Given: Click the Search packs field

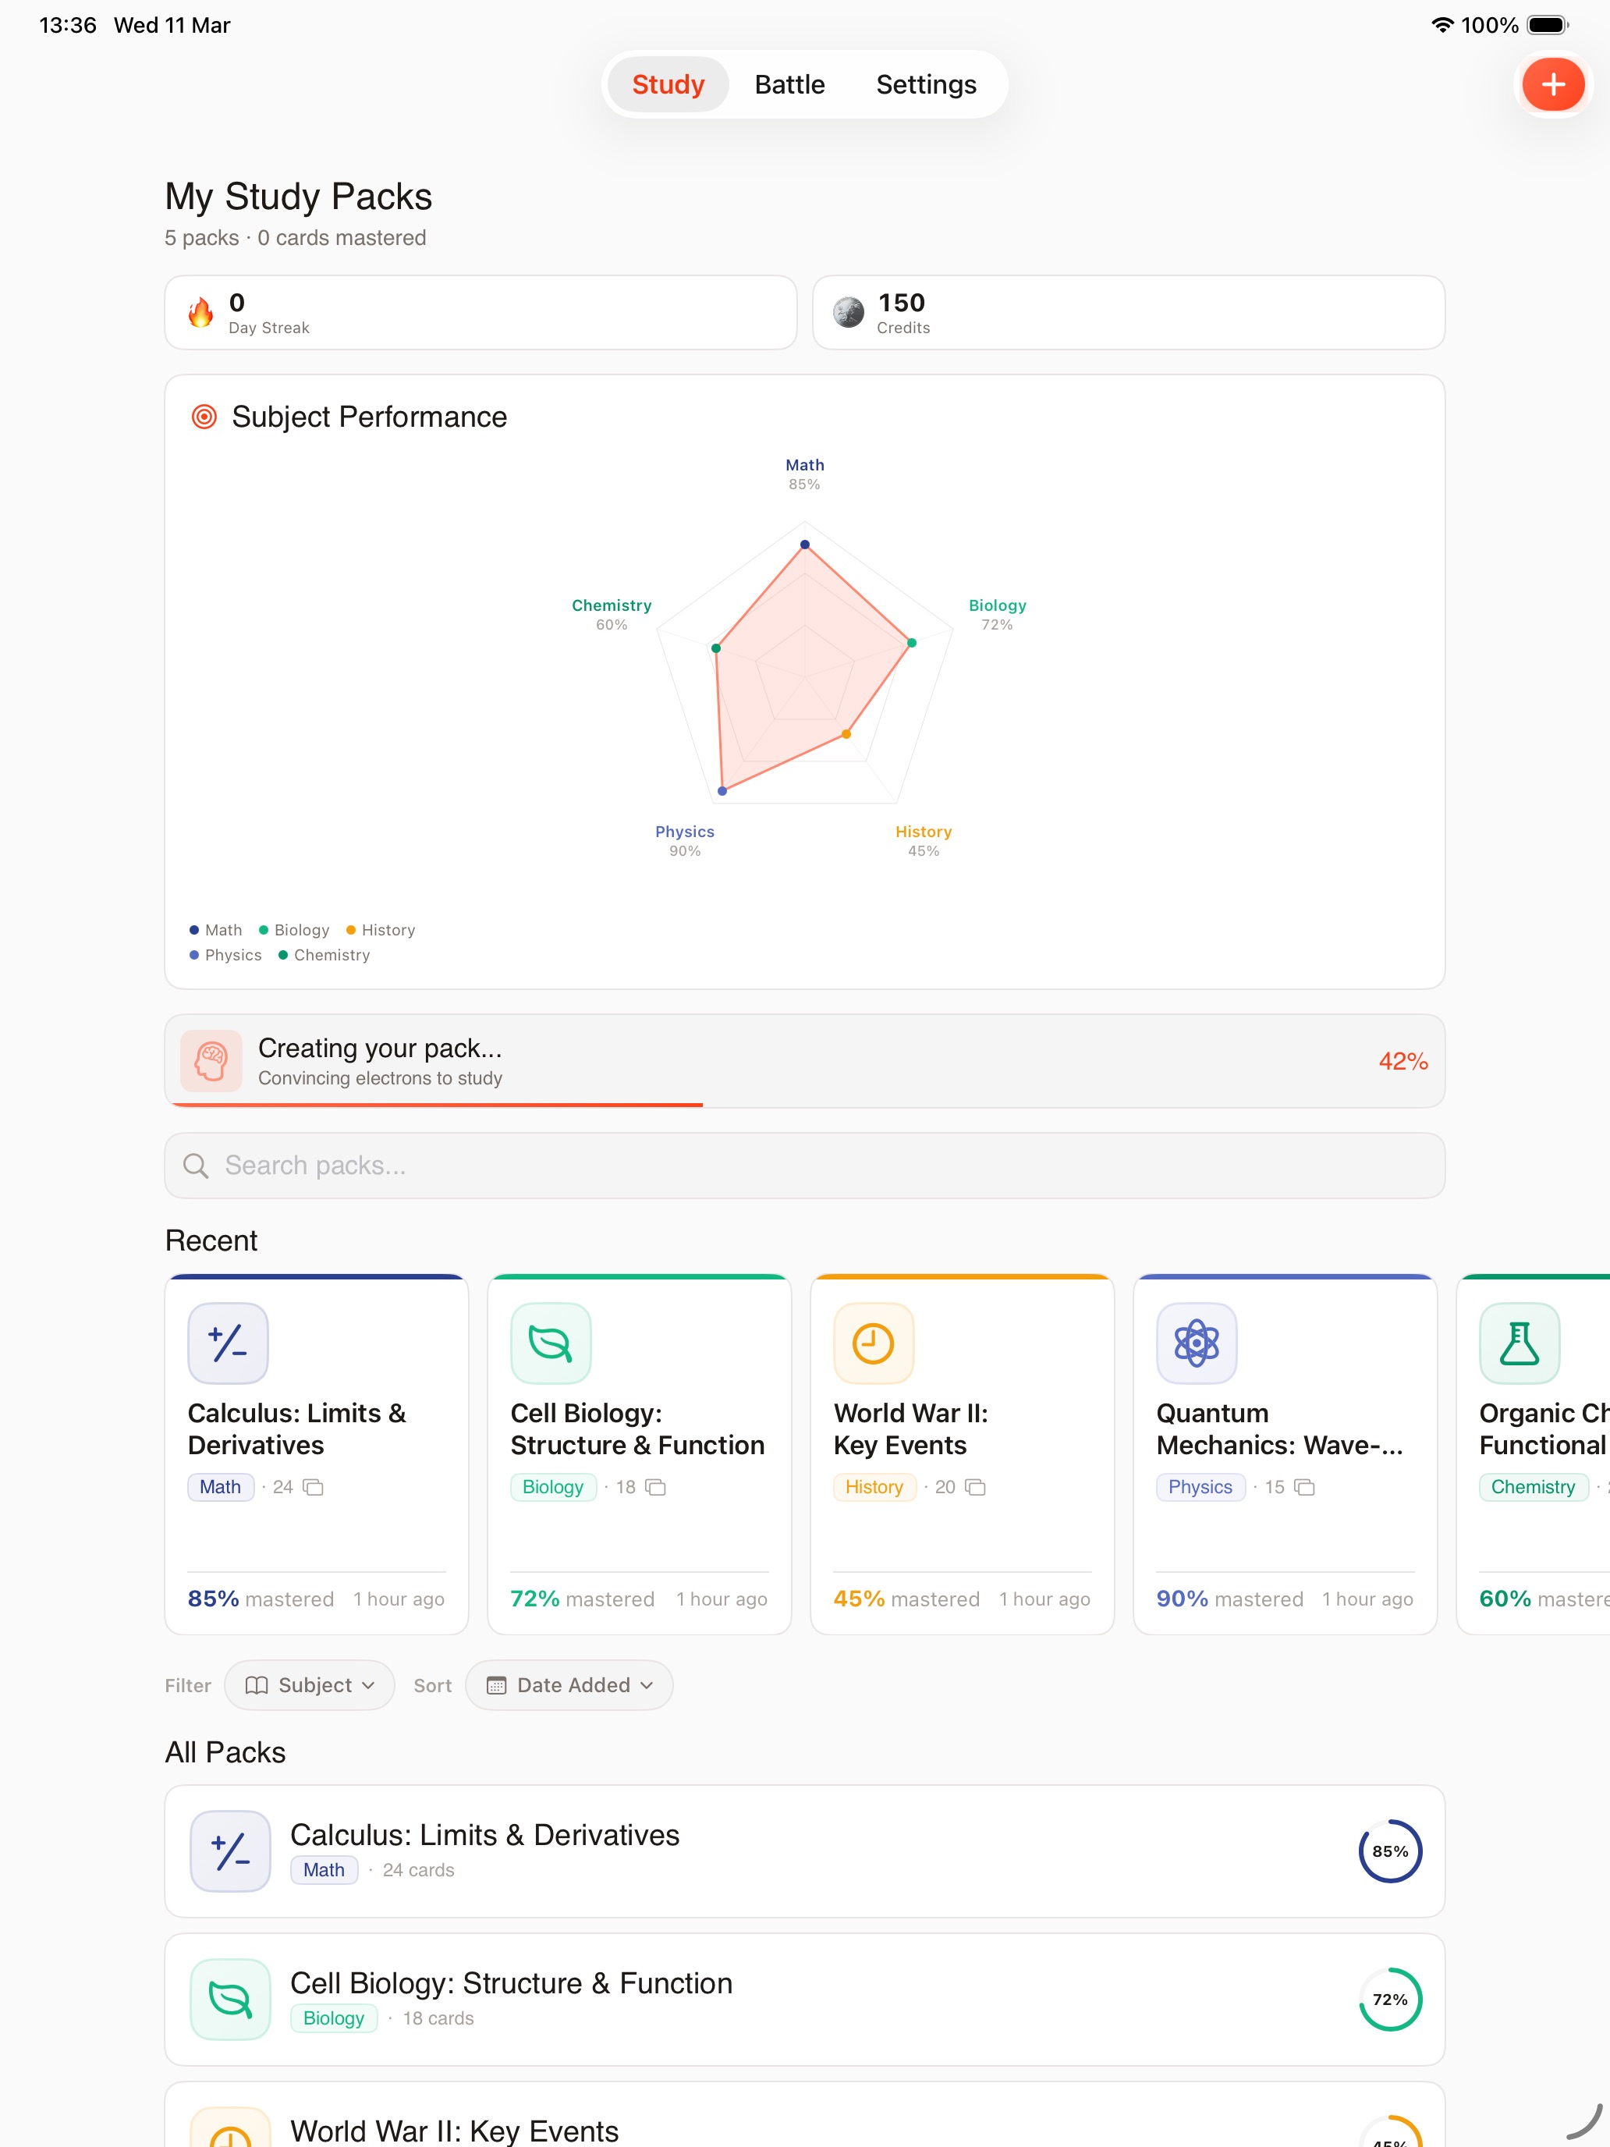Looking at the screenshot, I should (x=804, y=1165).
